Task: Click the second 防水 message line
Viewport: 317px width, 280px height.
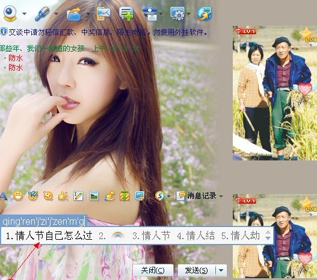Action: click(x=16, y=67)
